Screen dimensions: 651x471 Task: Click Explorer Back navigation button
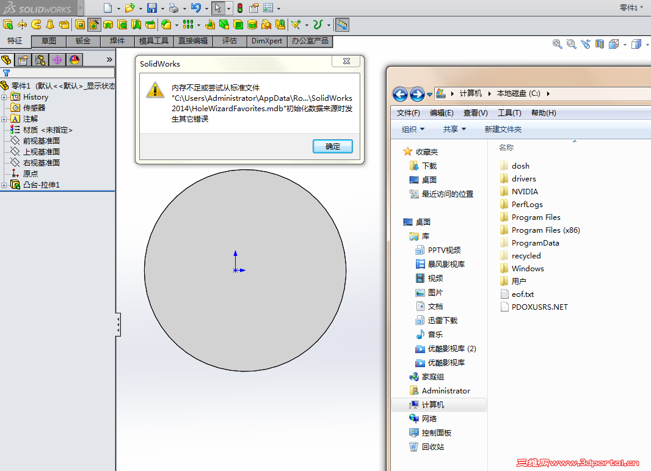point(400,94)
